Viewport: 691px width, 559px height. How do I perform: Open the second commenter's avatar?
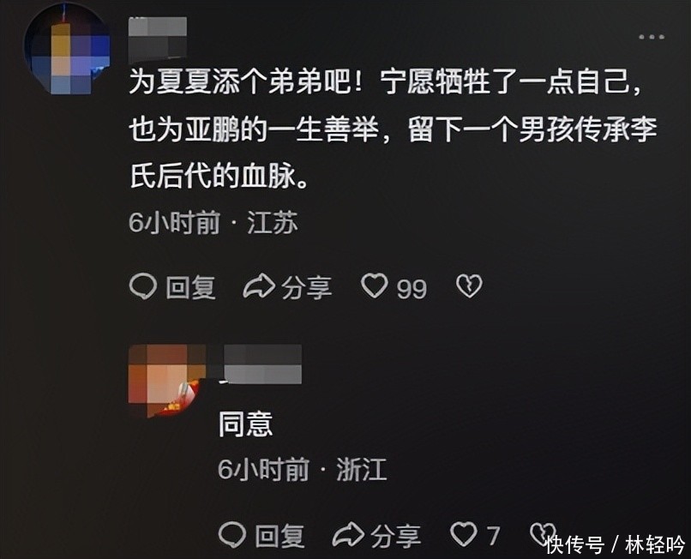166,381
